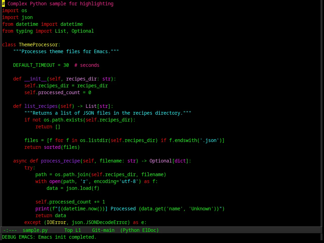
Task: Click 'os.path.exists' condition
Action: (x=63, y=120)
